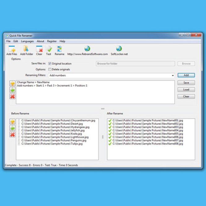Click the vertical splitter between file lists
This screenshot has height=206, width=206.
click(x=103, y=137)
